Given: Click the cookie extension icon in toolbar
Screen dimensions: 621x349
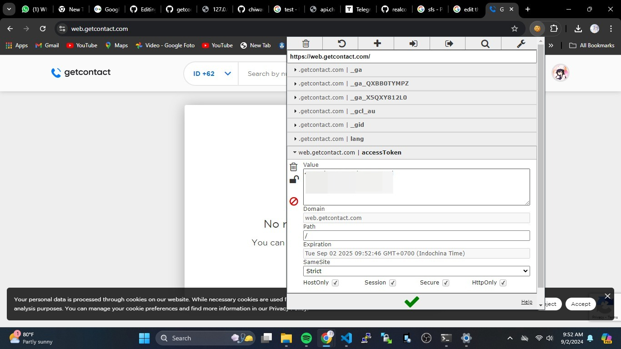Looking at the screenshot, I should [x=537, y=29].
